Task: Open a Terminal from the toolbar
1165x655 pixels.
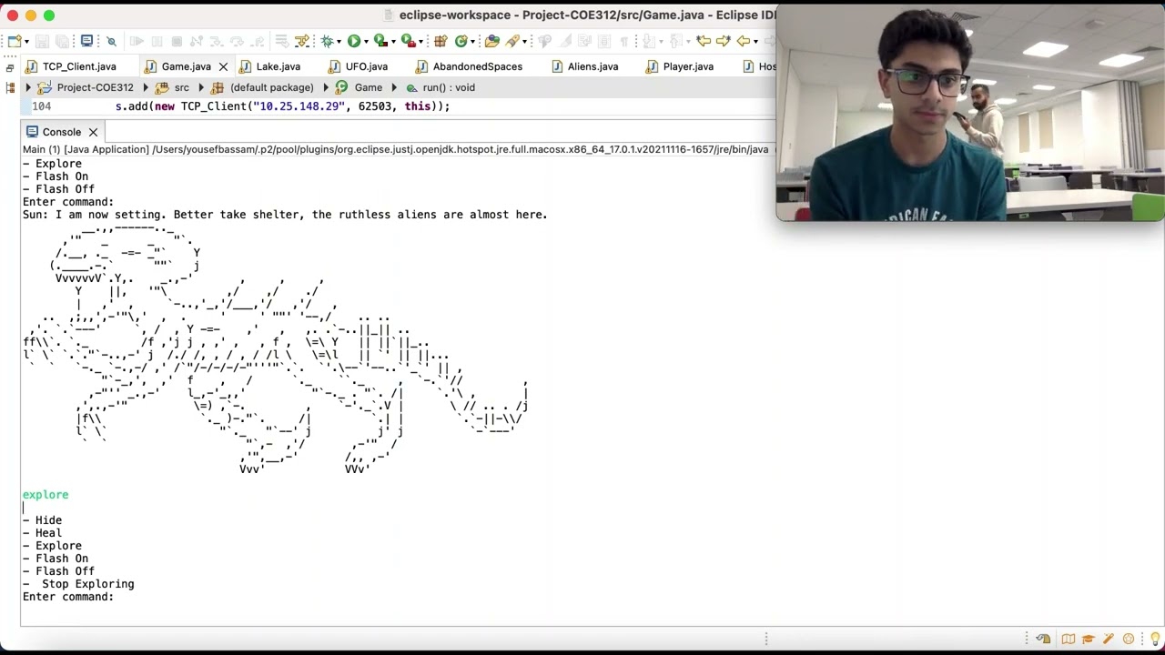Action: tap(87, 41)
